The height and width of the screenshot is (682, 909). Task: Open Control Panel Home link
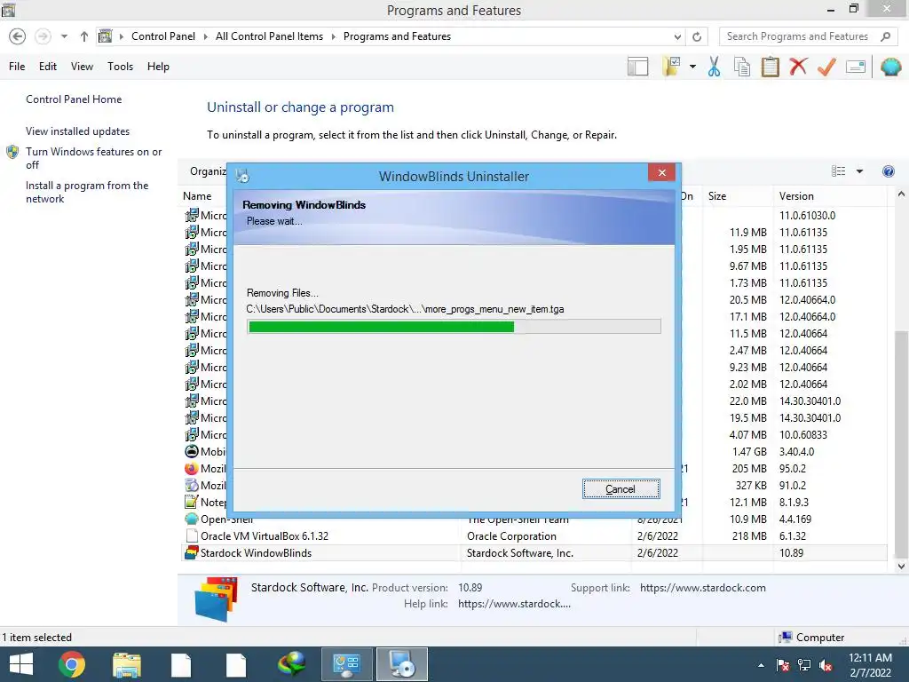pyautogui.click(x=74, y=99)
